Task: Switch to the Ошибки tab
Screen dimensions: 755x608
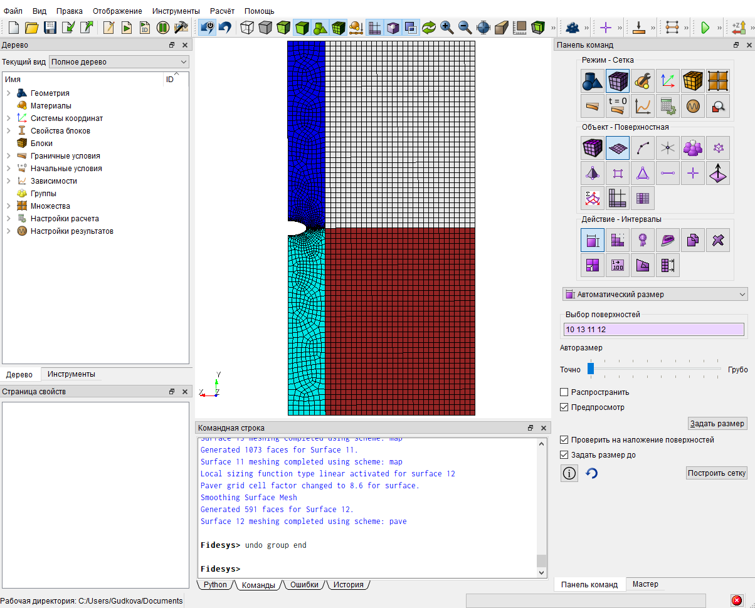Action: pyautogui.click(x=305, y=585)
